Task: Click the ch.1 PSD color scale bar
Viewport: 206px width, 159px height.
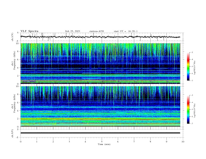Action: [x=188, y=67]
